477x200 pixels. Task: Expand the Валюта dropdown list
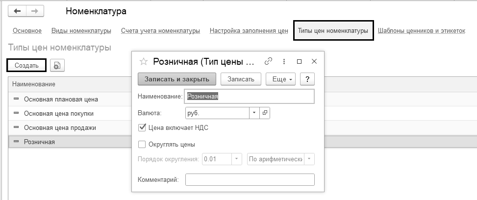254,113
